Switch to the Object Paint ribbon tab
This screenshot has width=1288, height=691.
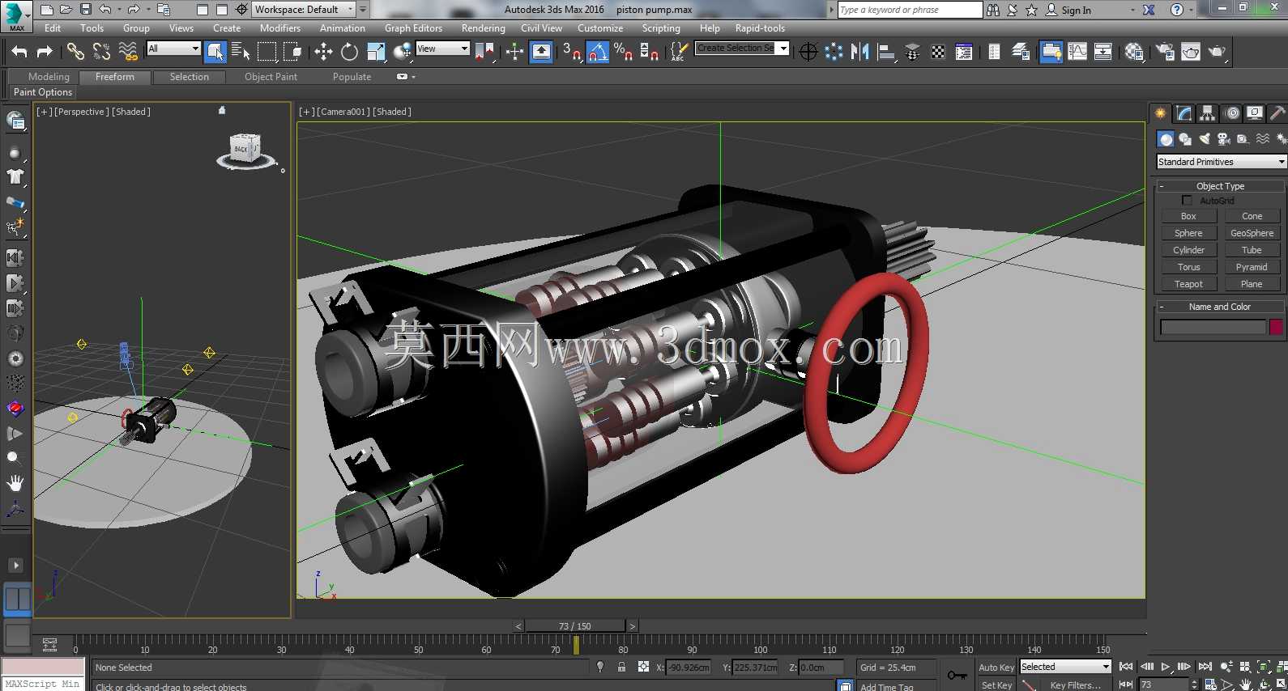[x=271, y=77]
